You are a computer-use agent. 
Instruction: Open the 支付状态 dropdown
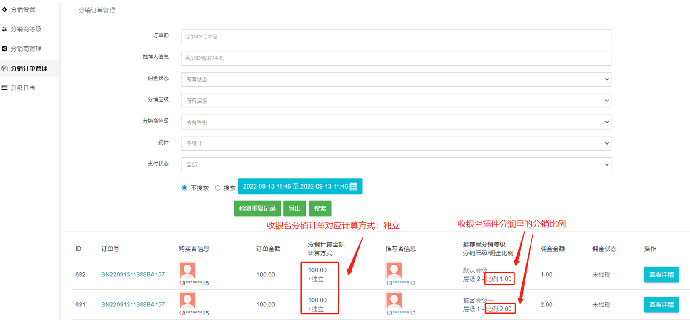pos(396,164)
